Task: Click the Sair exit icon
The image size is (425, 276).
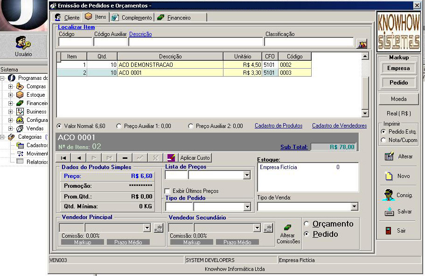Action: 388,231
